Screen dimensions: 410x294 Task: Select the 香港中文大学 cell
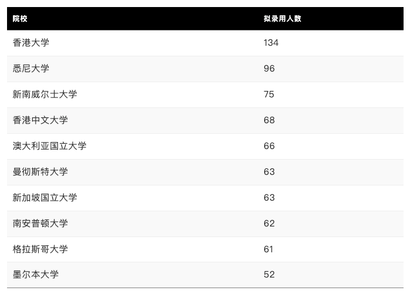click(40, 120)
